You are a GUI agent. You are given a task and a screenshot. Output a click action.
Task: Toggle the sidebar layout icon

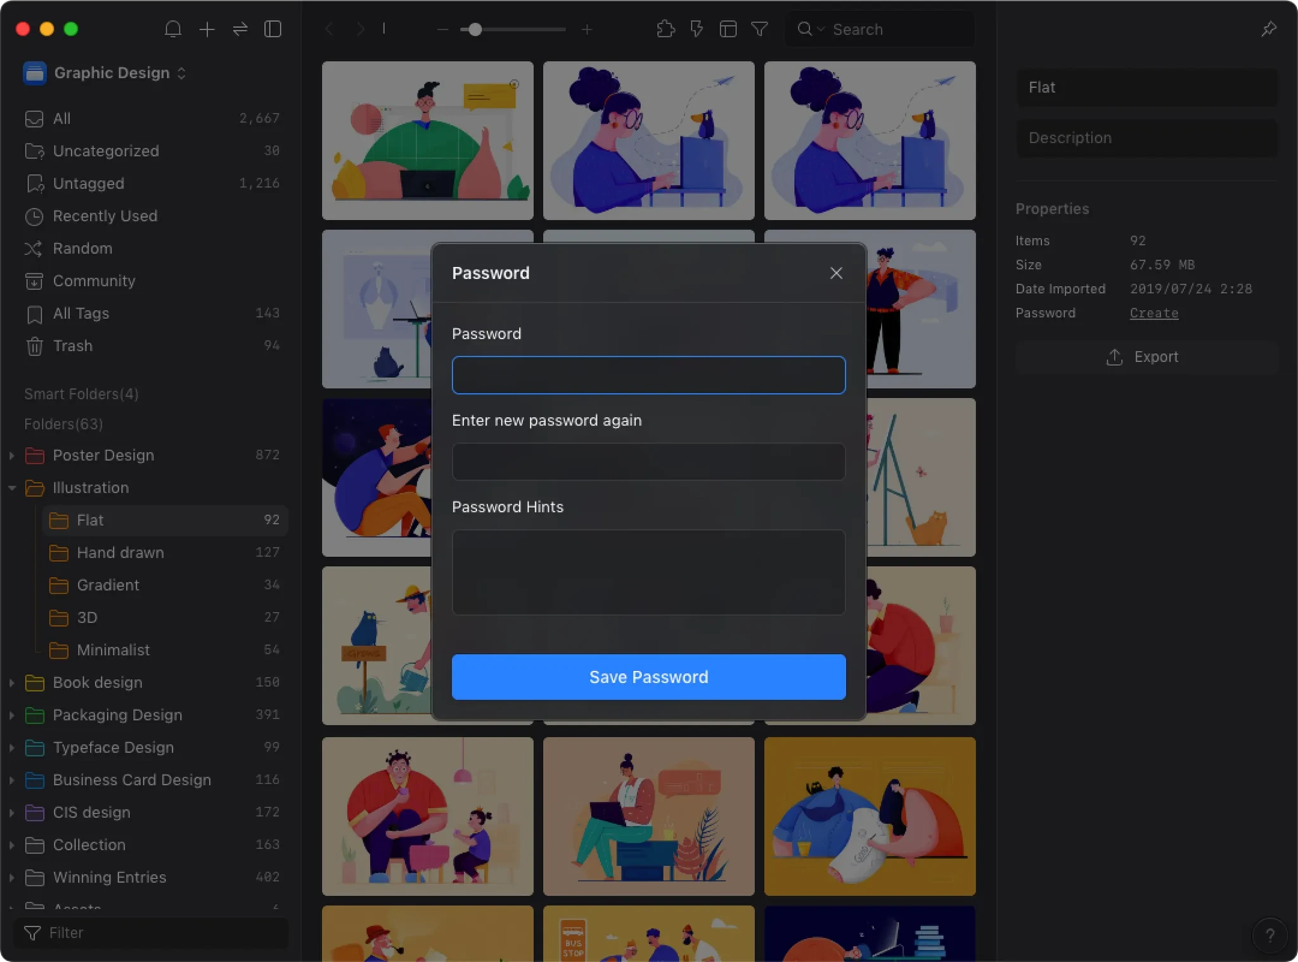click(x=273, y=29)
